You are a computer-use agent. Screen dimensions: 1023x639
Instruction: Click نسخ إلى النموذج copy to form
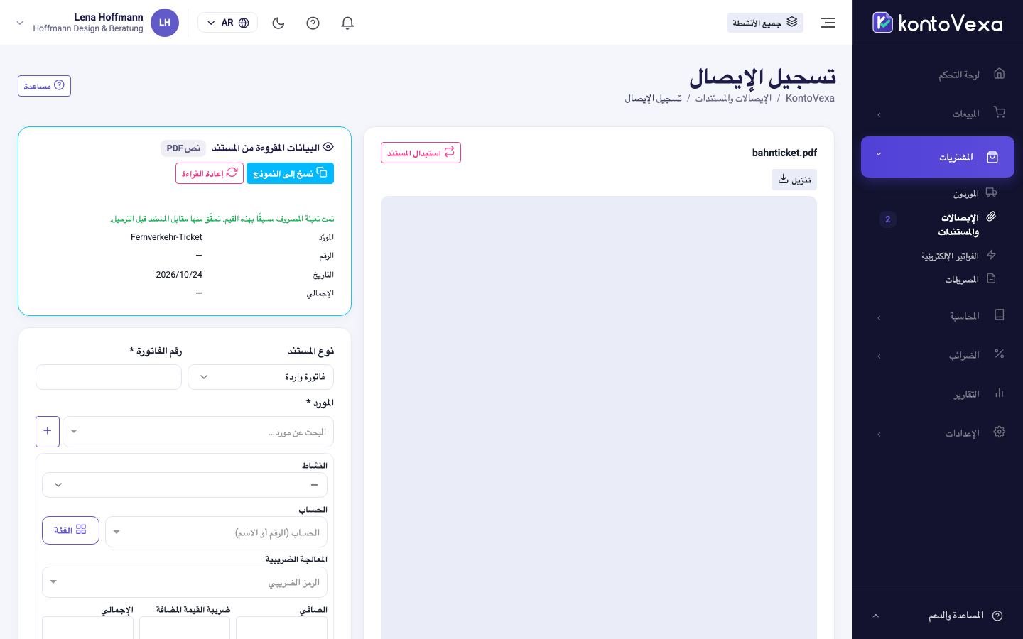290,173
